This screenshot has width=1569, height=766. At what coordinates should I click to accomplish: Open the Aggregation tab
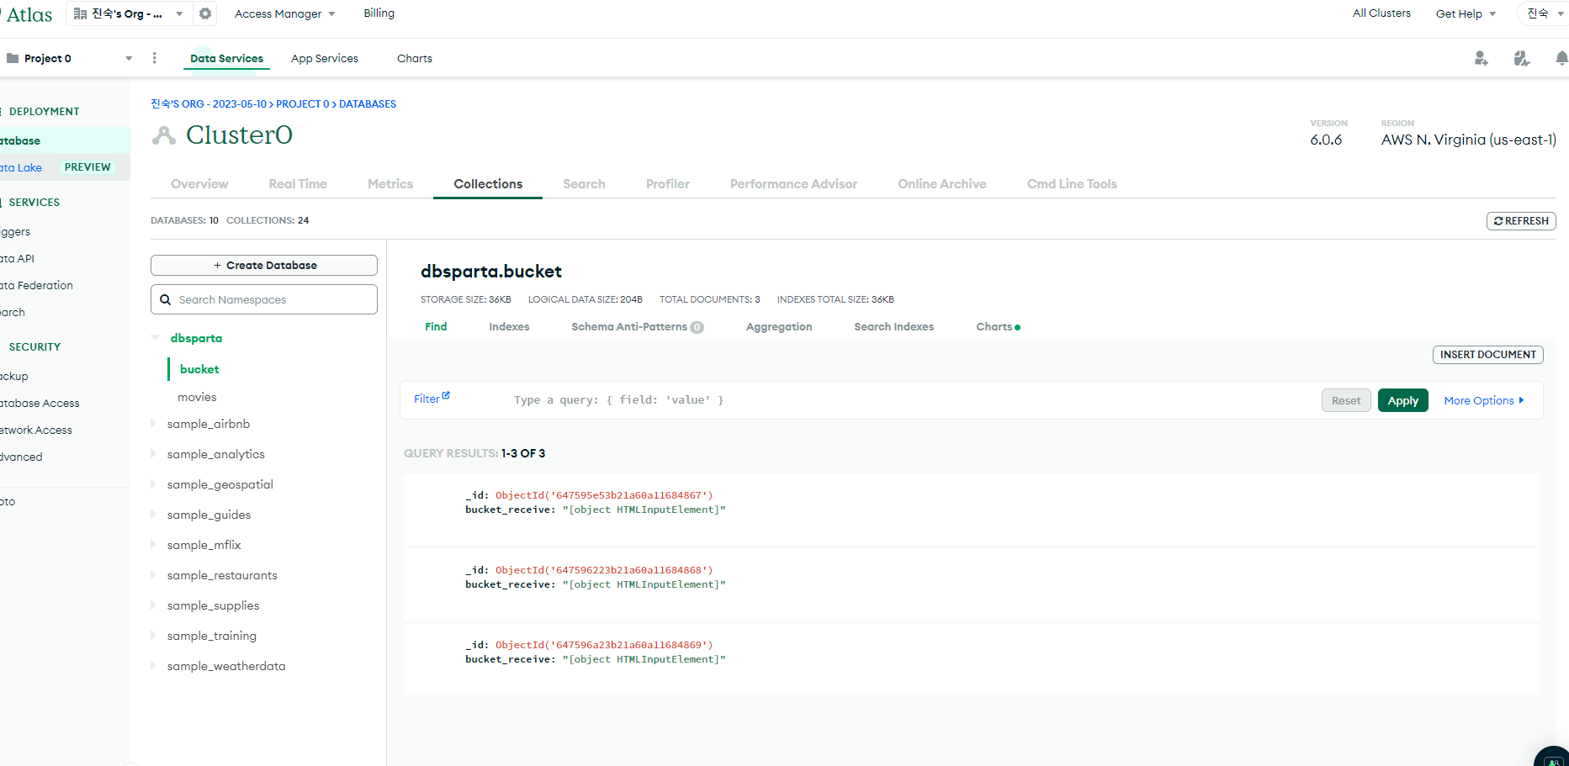point(779,326)
